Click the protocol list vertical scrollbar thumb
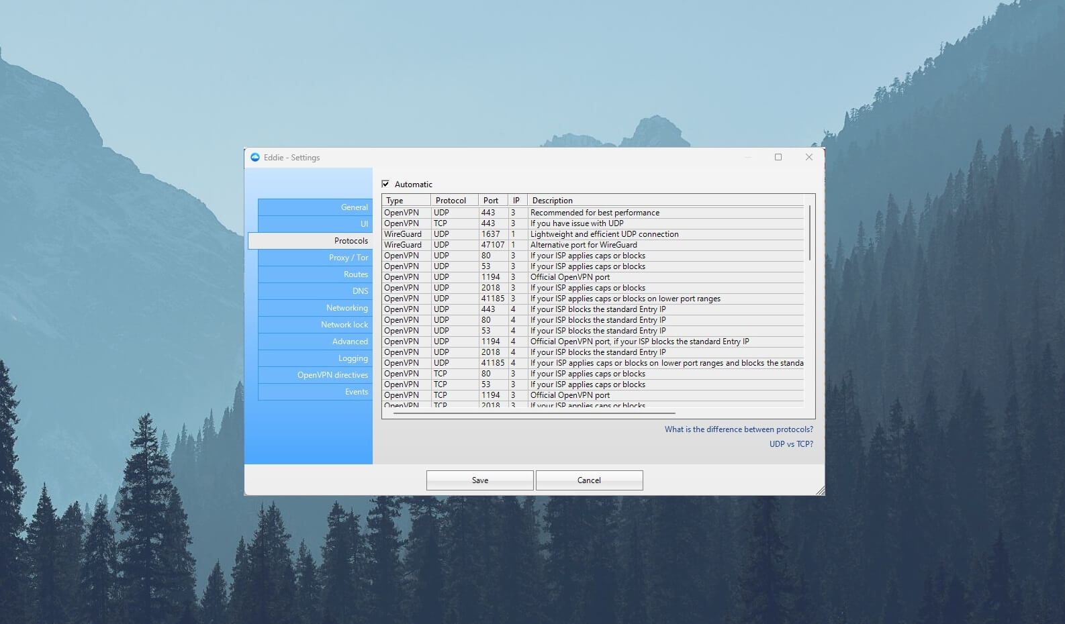The width and height of the screenshot is (1065, 624). pos(810,233)
